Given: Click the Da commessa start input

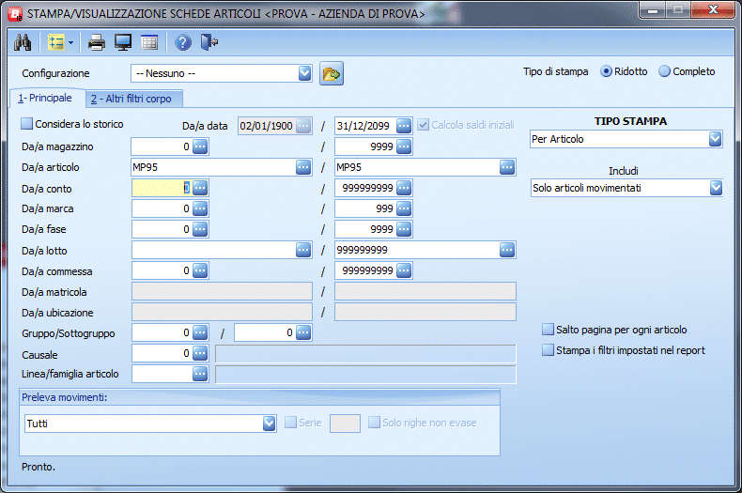Looking at the screenshot, I should pos(162,270).
